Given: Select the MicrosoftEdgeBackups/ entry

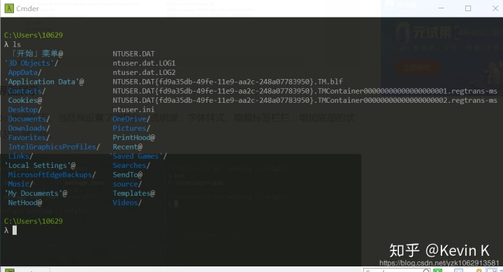Looking at the screenshot, I should [x=52, y=175].
